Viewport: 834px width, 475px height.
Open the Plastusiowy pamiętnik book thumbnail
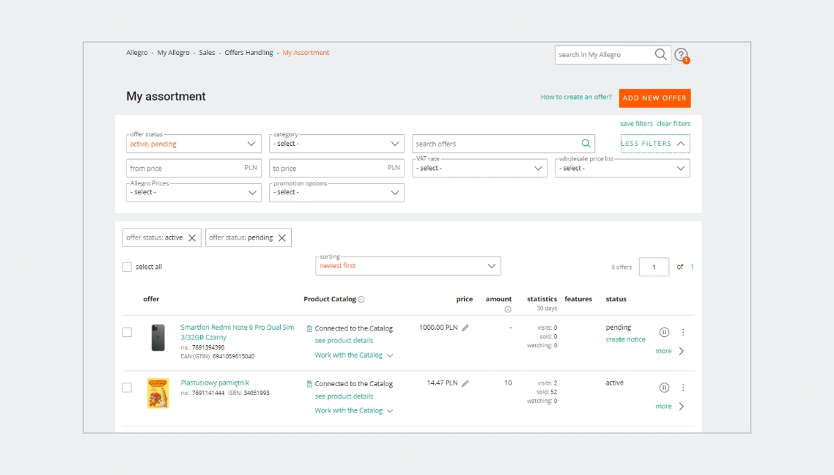coord(158,393)
